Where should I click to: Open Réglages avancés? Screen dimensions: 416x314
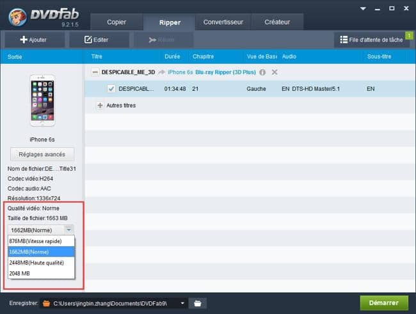tap(42, 154)
